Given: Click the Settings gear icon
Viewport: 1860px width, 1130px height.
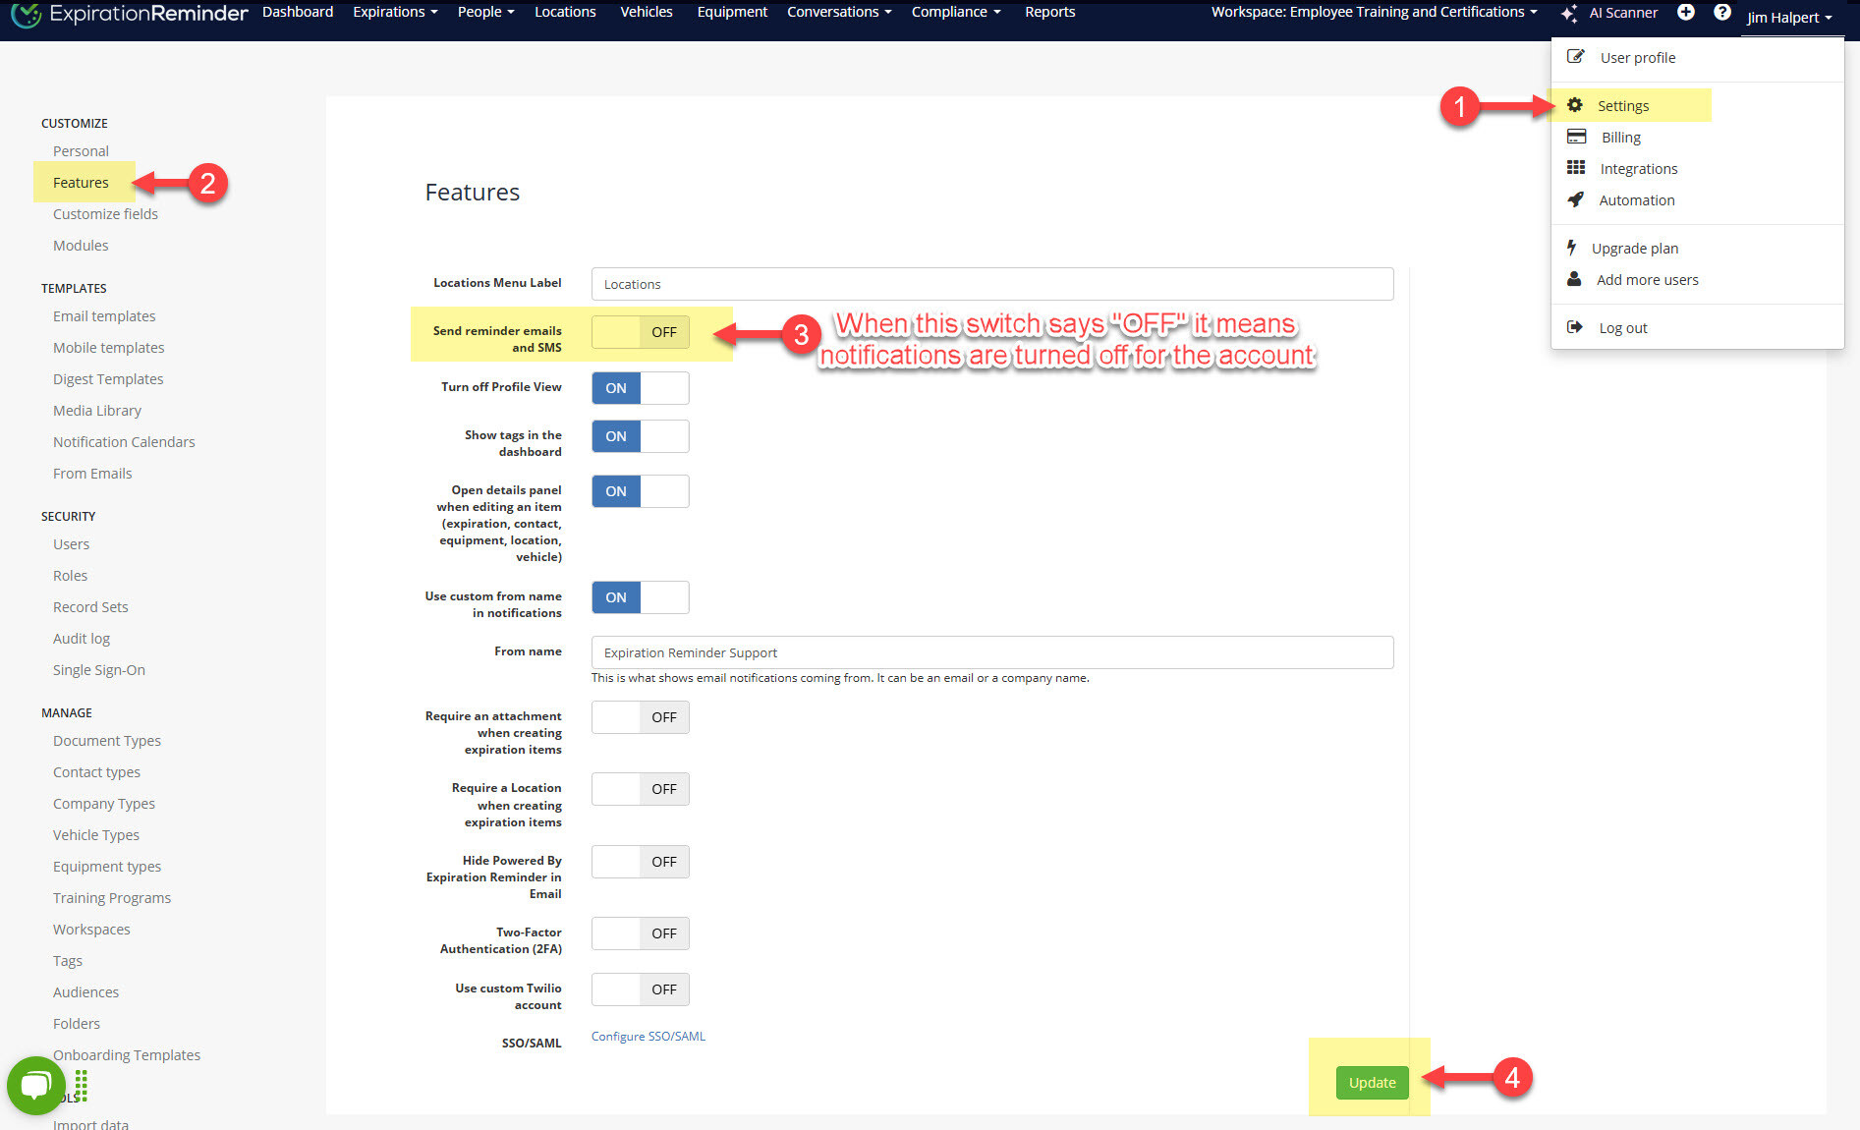Looking at the screenshot, I should coord(1575,105).
